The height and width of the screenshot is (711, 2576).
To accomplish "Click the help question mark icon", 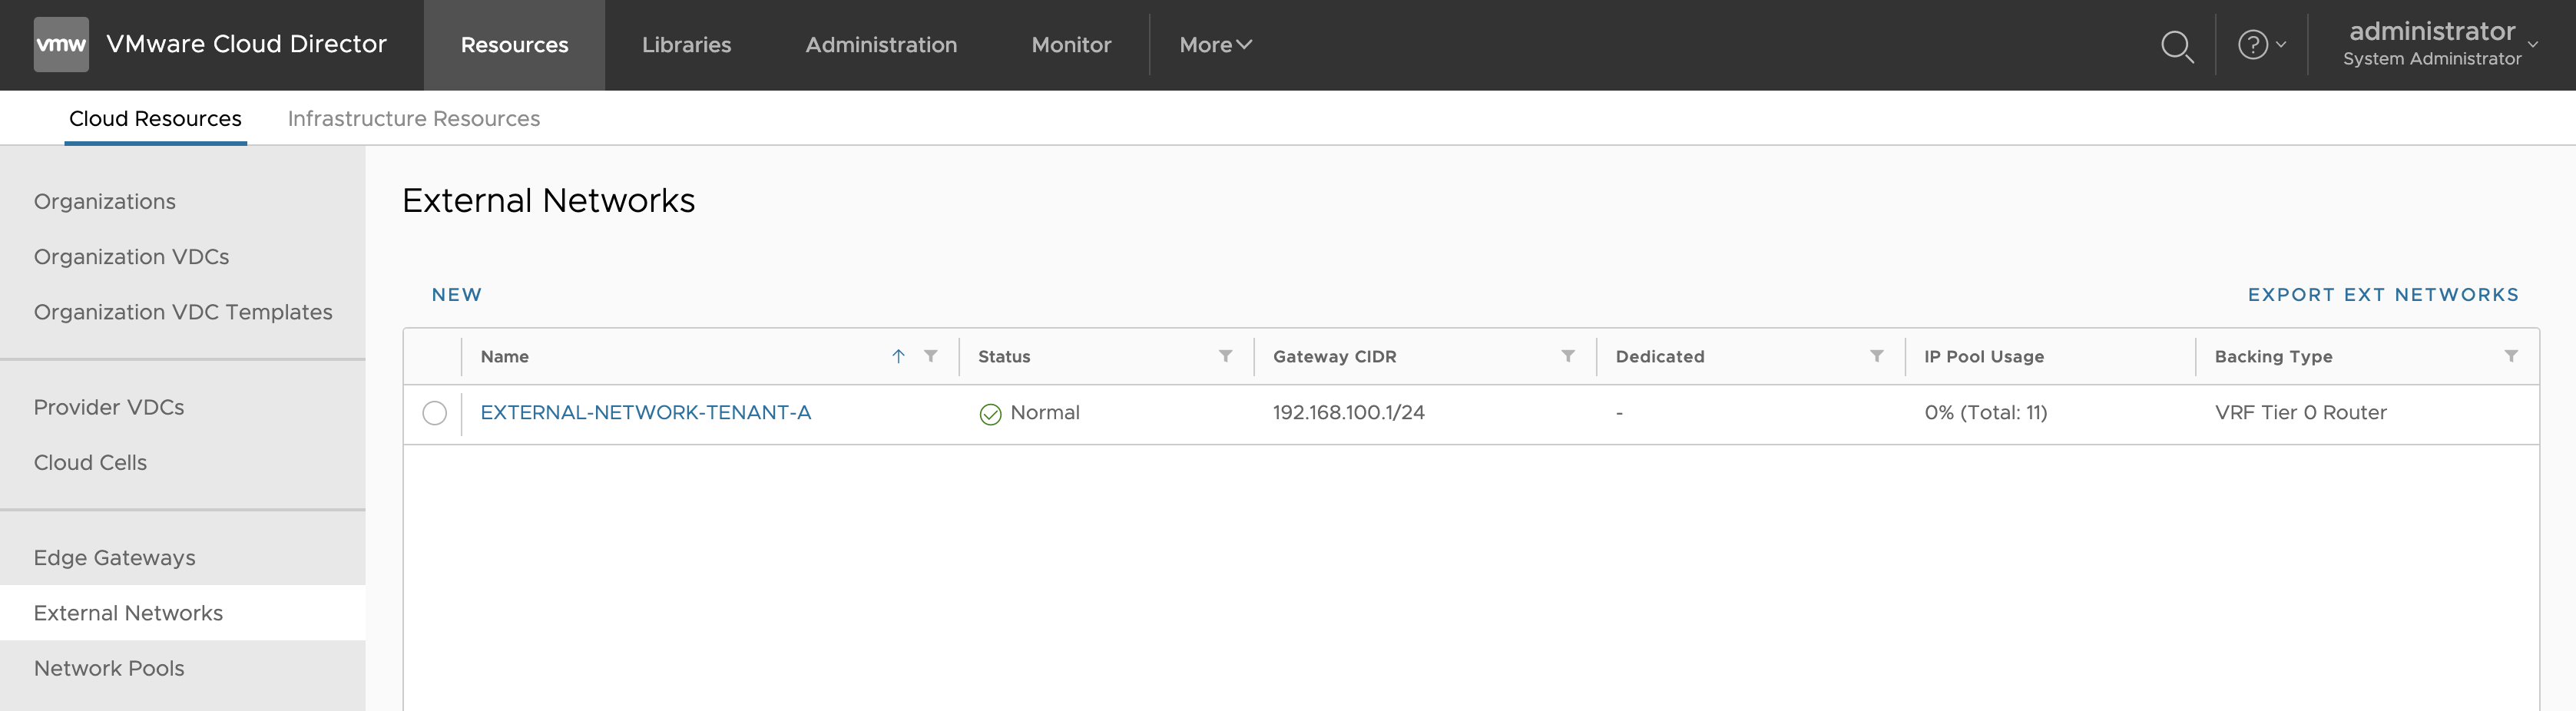I will [2252, 45].
